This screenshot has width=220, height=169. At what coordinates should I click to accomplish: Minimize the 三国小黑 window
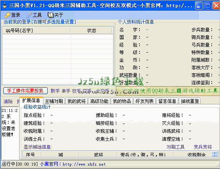click(199, 6)
